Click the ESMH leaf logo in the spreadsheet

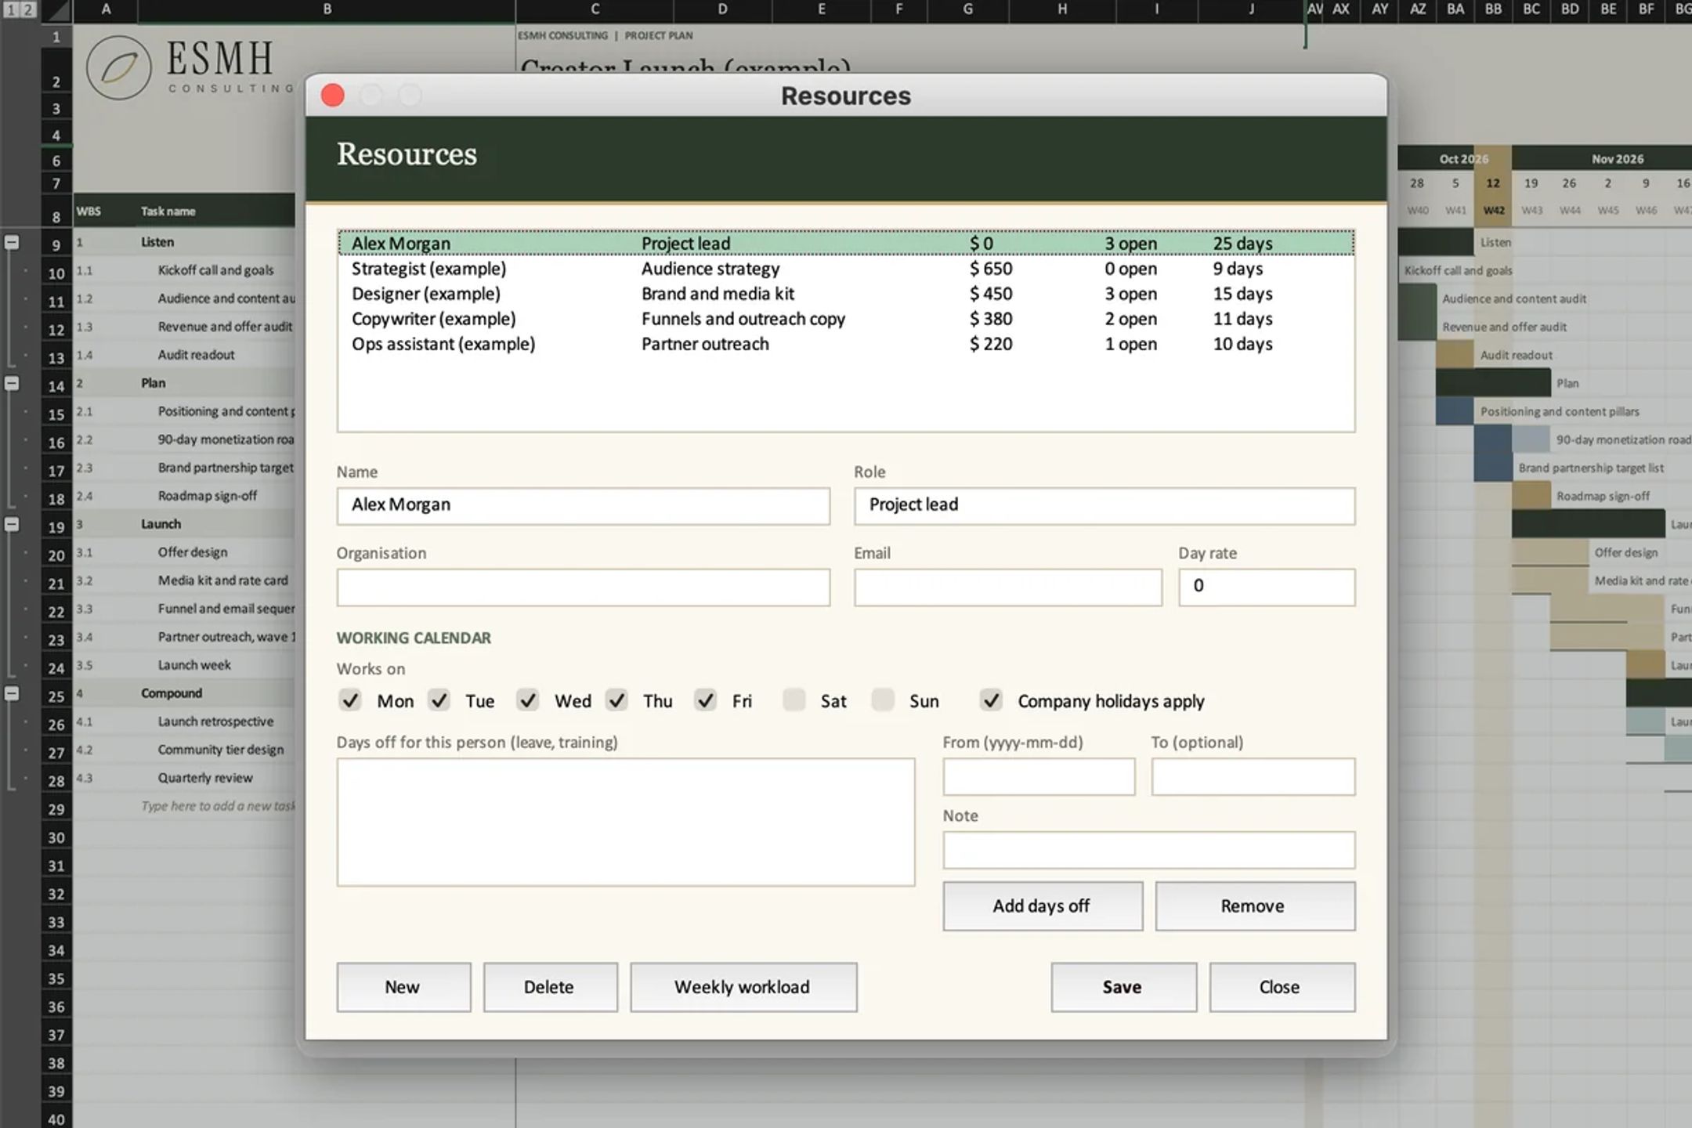(x=119, y=67)
